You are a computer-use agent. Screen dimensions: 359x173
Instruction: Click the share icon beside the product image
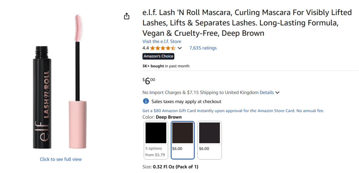(x=127, y=16)
